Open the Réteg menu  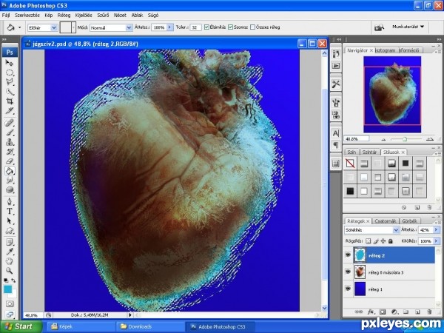tap(64, 15)
